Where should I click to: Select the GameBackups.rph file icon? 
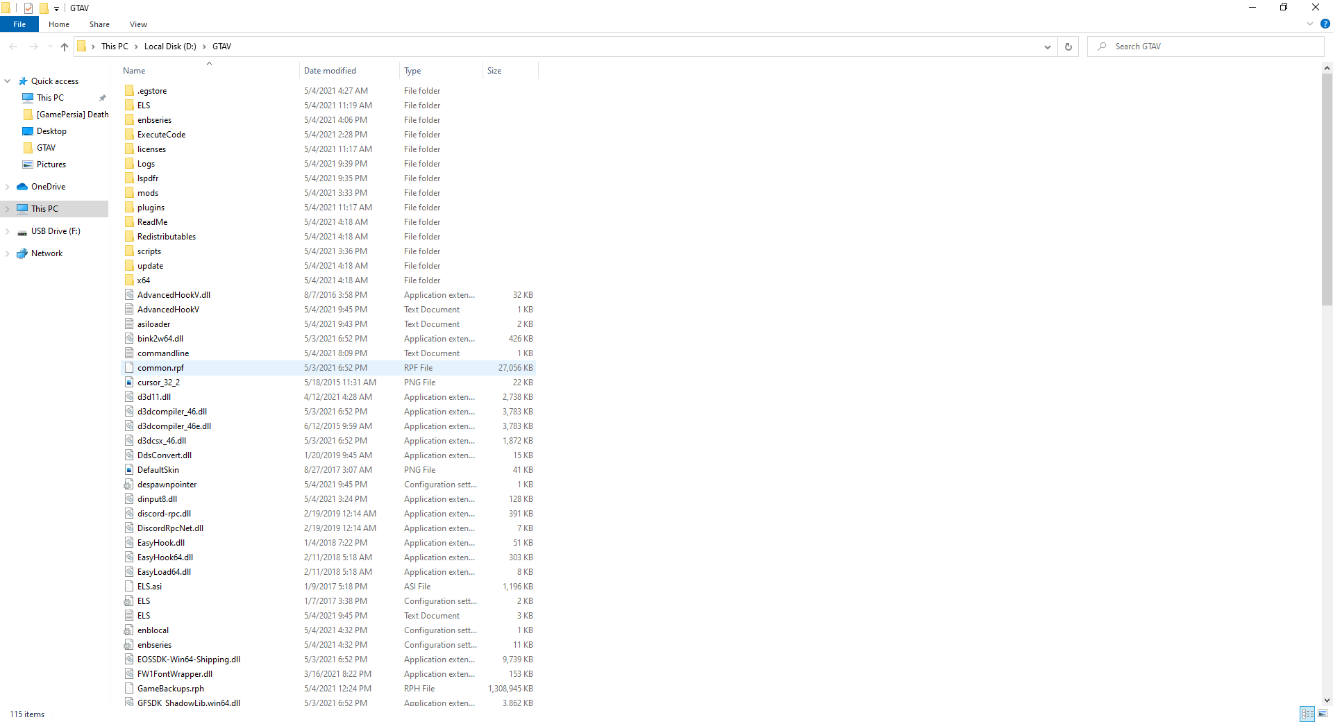(129, 689)
